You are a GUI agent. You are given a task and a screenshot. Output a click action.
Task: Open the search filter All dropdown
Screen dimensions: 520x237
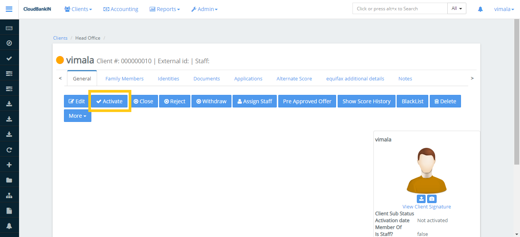(456, 8)
